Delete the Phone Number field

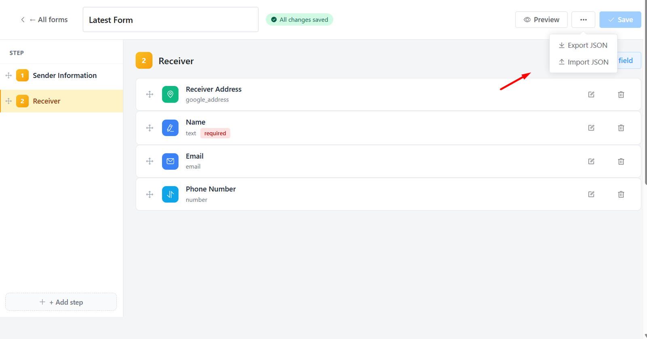(x=621, y=195)
